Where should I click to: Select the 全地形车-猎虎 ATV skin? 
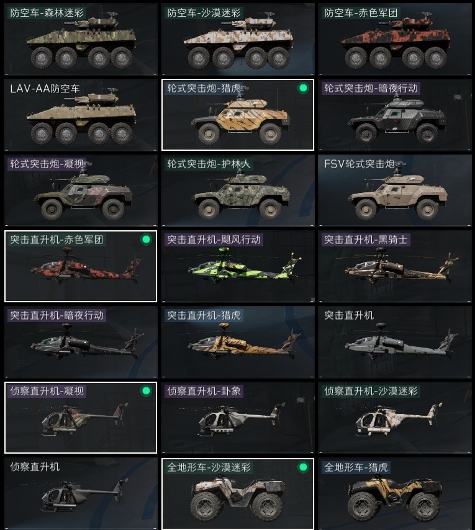tap(395, 493)
